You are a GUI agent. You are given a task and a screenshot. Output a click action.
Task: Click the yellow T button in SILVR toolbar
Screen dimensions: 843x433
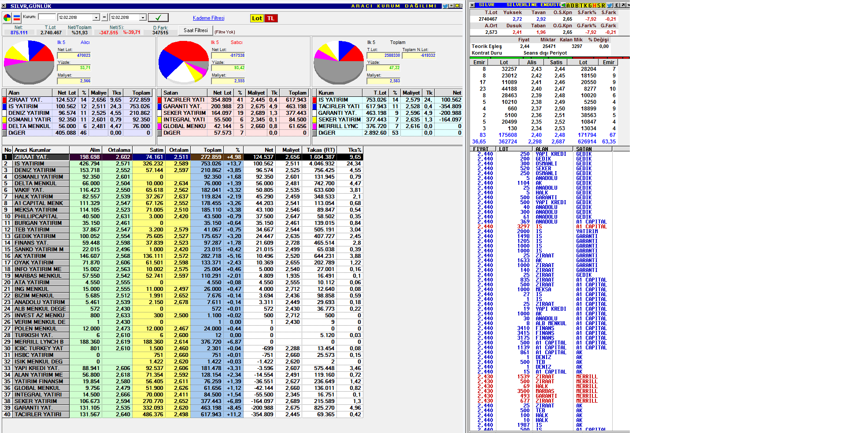pyautogui.click(x=581, y=5)
